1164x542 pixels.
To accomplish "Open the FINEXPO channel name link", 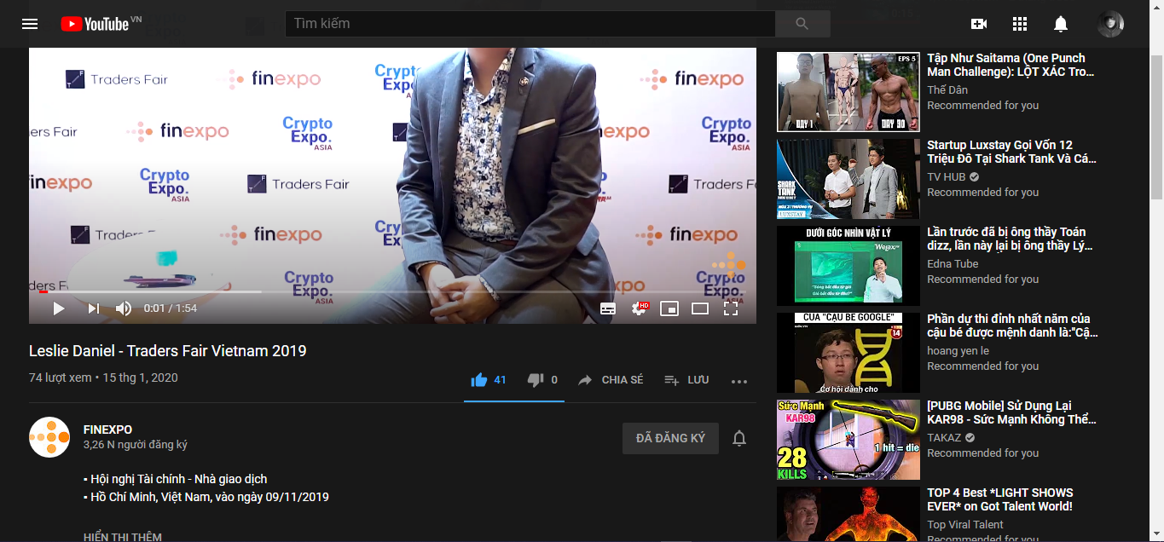I will click(x=107, y=430).
